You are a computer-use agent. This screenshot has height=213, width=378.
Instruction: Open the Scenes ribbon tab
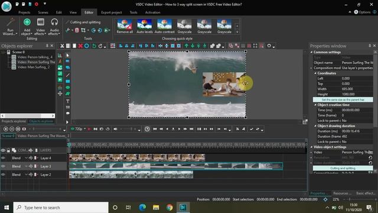point(43,12)
